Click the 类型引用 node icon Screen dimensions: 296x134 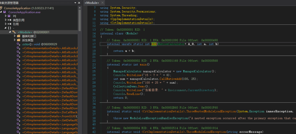pyautogui.click(x=9, y=20)
